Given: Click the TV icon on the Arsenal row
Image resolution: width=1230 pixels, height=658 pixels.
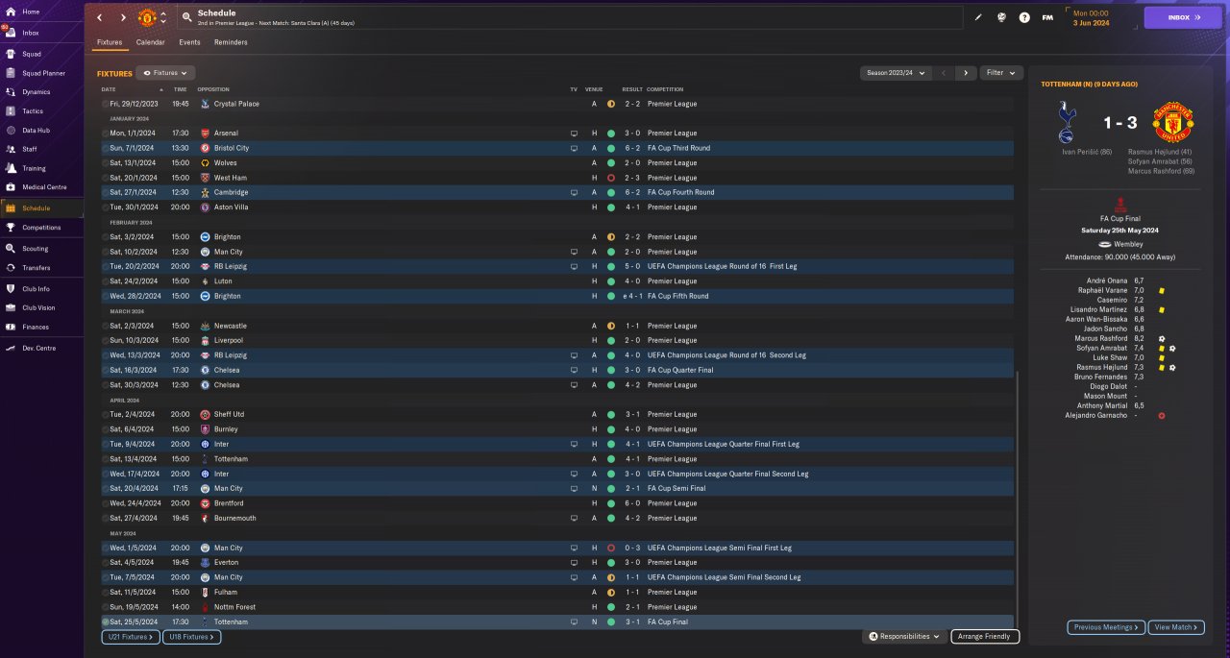Looking at the screenshot, I should pyautogui.click(x=574, y=134).
